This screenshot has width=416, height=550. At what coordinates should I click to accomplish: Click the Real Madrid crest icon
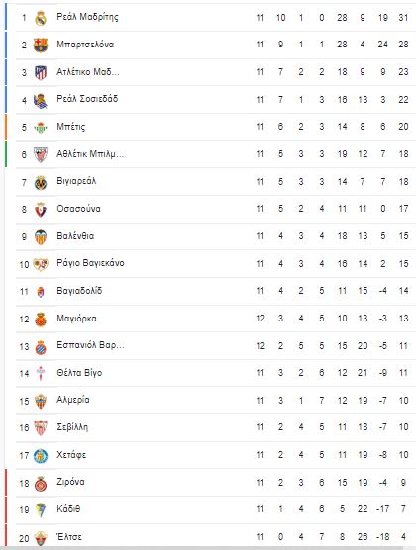tap(41, 18)
